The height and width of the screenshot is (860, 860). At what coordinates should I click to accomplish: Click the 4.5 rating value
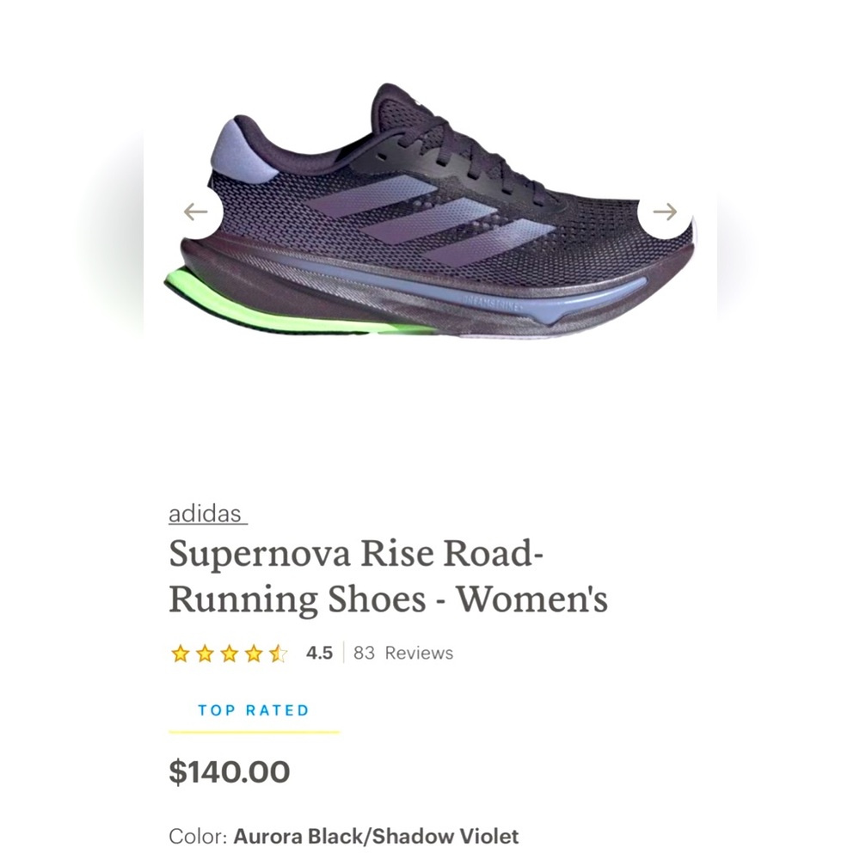pyautogui.click(x=319, y=654)
